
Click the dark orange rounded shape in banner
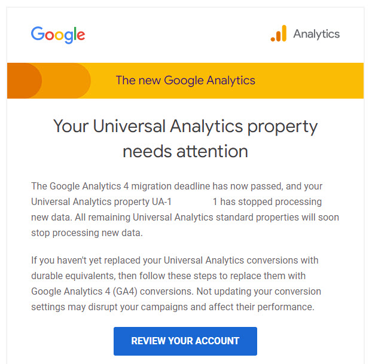click(x=25, y=81)
